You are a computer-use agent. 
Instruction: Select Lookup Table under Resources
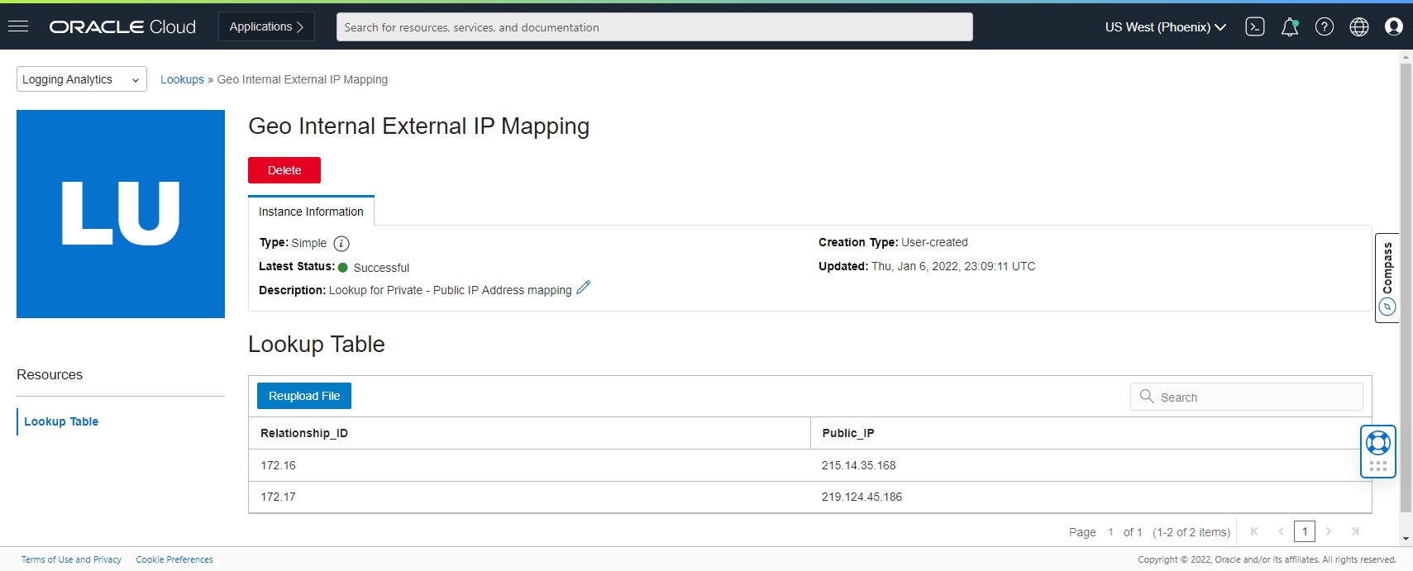(61, 421)
